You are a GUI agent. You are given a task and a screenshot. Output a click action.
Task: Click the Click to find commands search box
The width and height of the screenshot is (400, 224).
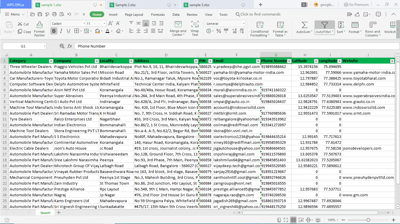point(258,14)
